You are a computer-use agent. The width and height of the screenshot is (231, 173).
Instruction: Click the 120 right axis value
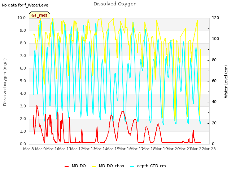tap(215, 18)
